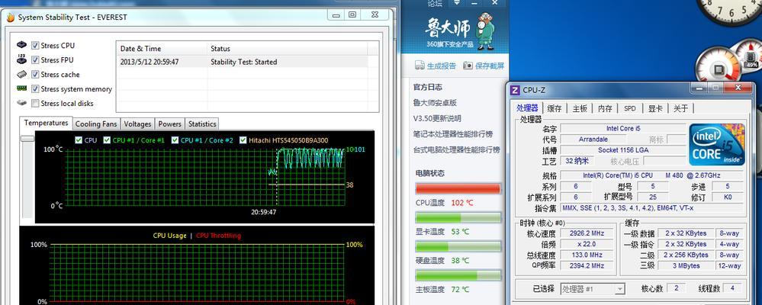Click the 名字 Intel Core i5 field
Image resolution: width=762 pixels, height=305 pixels.
tap(623, 128)
